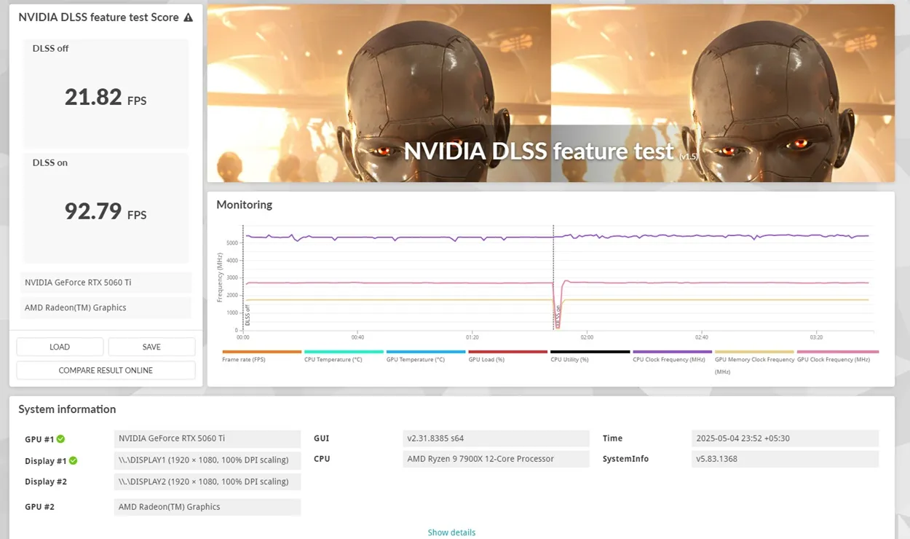Expand Show details under System information
The width and height of the screenshot is (910, 539).
click(x=451, y=532)
